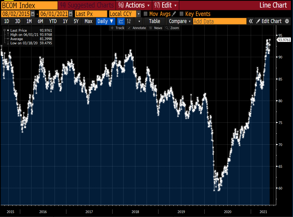Click the High on 06/01/21 legend row
This screenshot has height=217, width=293.
[29, 35]
